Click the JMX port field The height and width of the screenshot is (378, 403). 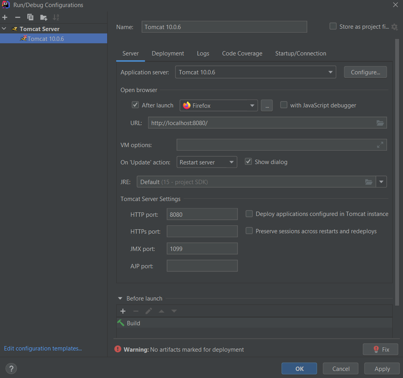tap(202, 249)
